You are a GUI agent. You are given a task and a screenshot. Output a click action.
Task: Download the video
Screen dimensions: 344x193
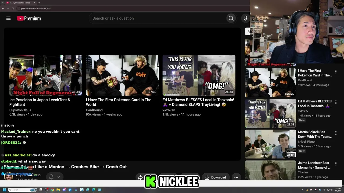(x=216, y=177)
